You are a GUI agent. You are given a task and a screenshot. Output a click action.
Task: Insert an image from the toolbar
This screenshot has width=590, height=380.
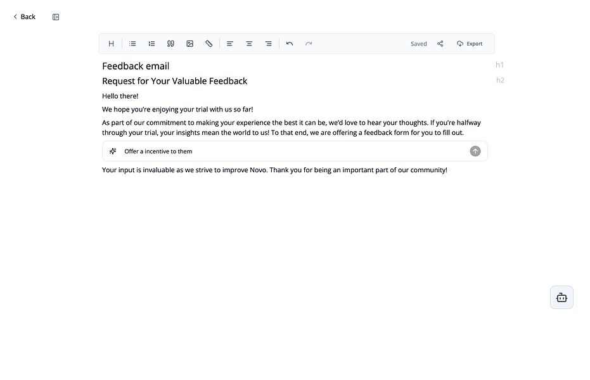pos(190,44)
